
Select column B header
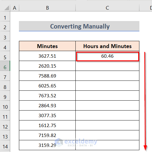click(47, 8)
